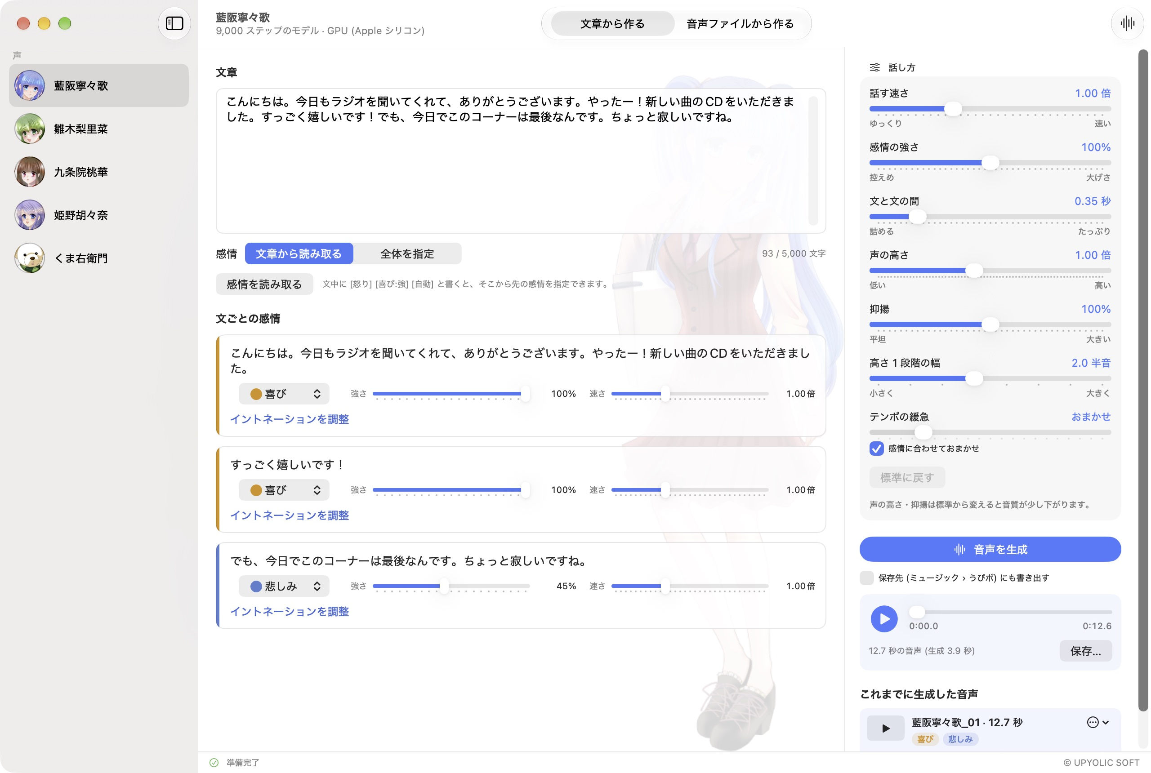
Task: Open 喜び dropdown for すっごく嬉しいです！
Action: (x=284, y=489)
